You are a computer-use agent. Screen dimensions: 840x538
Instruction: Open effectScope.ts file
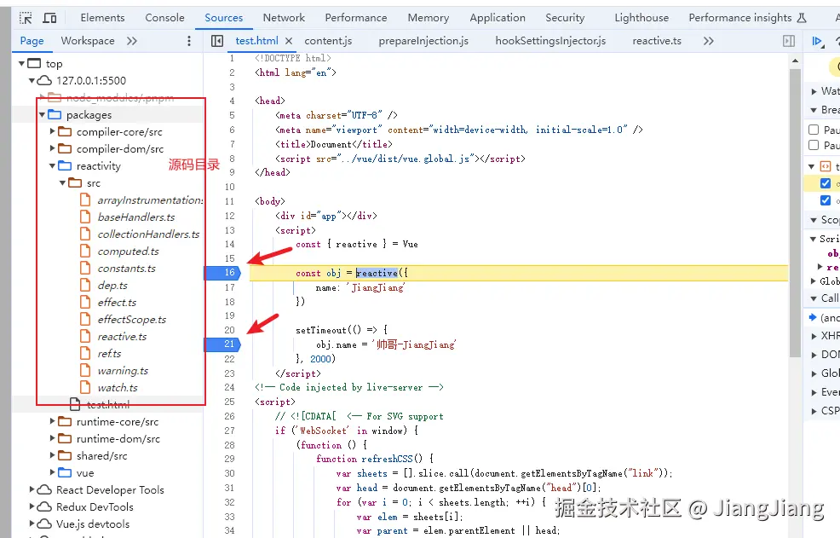pos(132,320)
